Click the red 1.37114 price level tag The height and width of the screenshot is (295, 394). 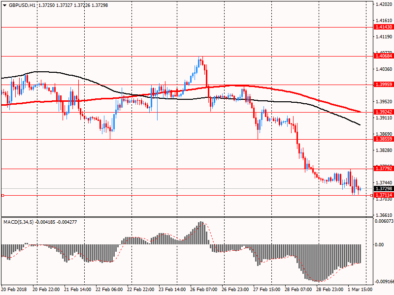point(383,195)
